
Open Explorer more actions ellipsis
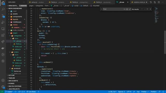(x=24, y=2)
